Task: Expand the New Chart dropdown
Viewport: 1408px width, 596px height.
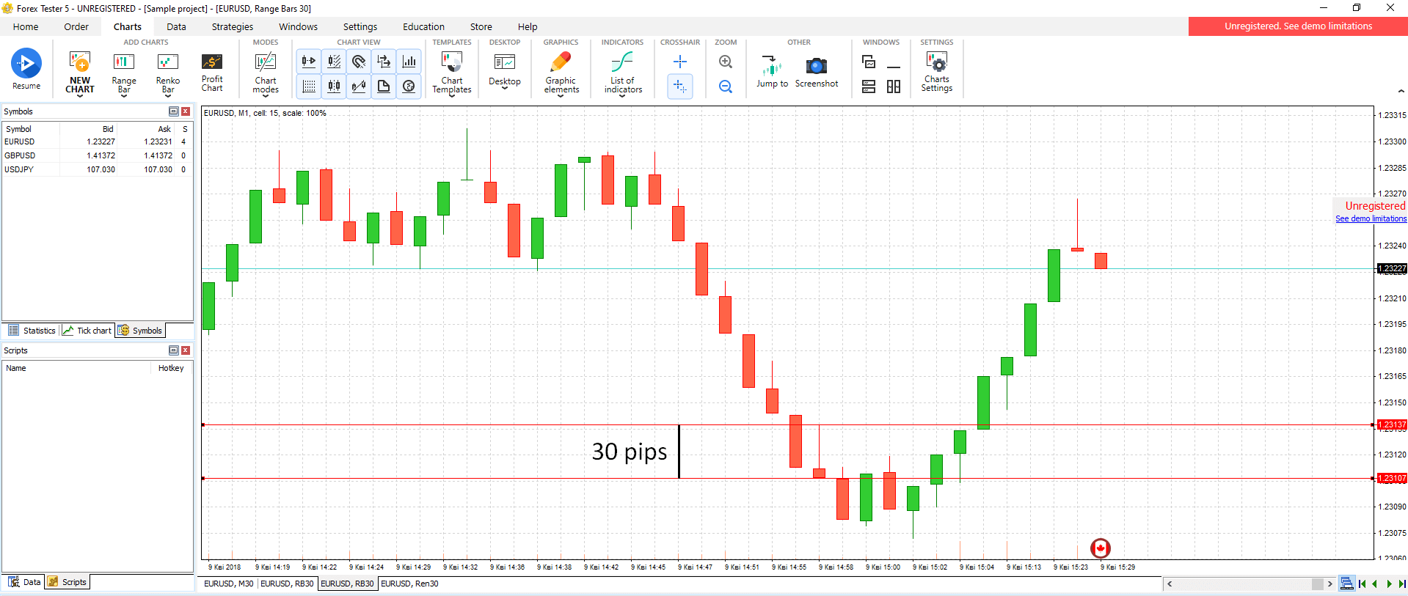Action: coord(80,96)
